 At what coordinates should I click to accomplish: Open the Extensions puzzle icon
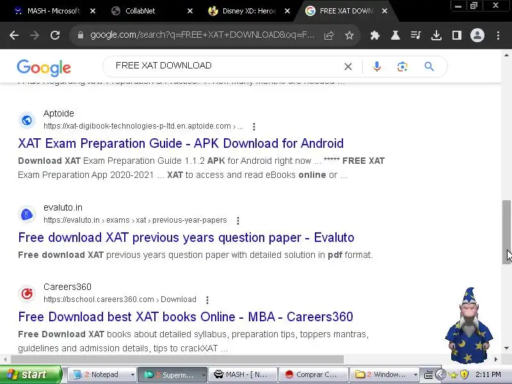tap(375, 35)
